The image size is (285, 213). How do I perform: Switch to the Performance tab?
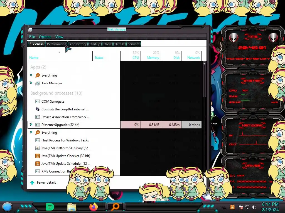[x=56, y=44]
